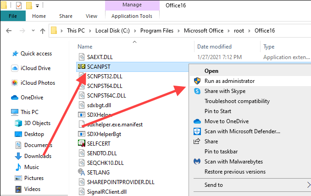Click the Up directory arrow button

(42, 31)
